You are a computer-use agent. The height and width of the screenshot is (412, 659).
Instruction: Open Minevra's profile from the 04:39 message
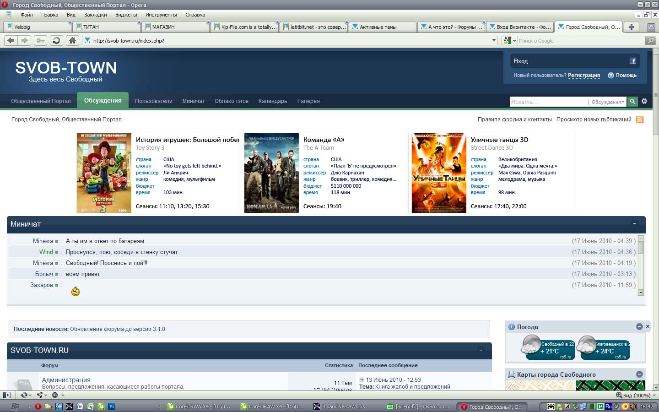click(43, 241)
